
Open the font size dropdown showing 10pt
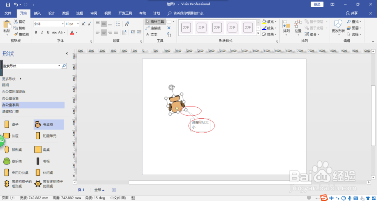coord(78,24)
